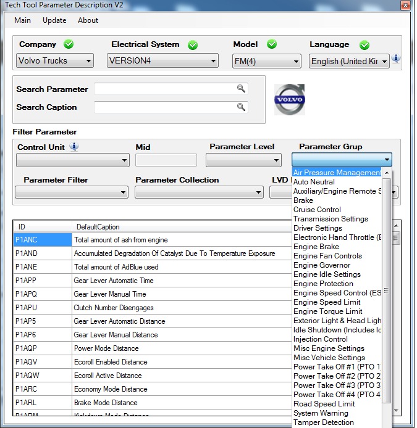The width and height of the screenshot is (417, 428).
Task: Click the green check next to Electrical System
Action: 193,45
